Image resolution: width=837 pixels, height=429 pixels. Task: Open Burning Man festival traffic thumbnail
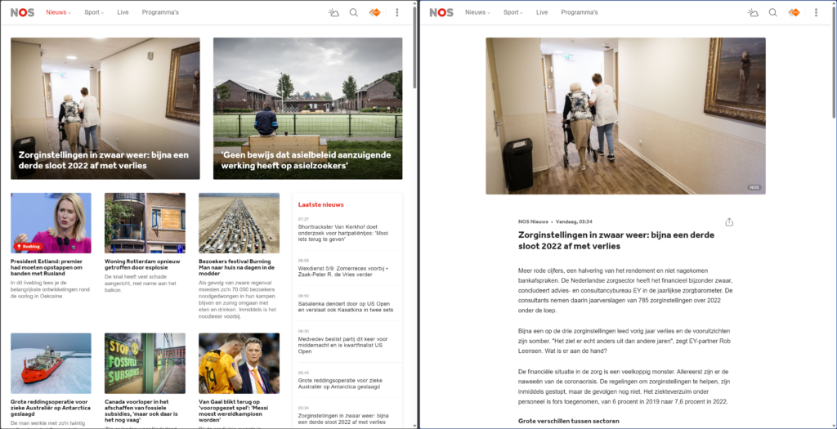pyautogui.click(x=239, y=223)
